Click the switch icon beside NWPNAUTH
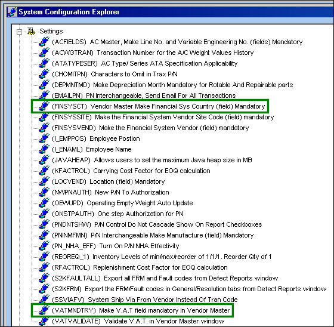334x327 pixels. (44, 192)
